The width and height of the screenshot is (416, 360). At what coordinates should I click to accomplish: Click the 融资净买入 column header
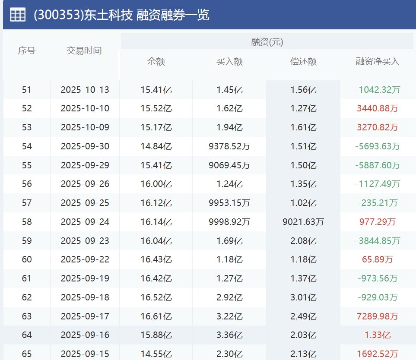[377, 61]
